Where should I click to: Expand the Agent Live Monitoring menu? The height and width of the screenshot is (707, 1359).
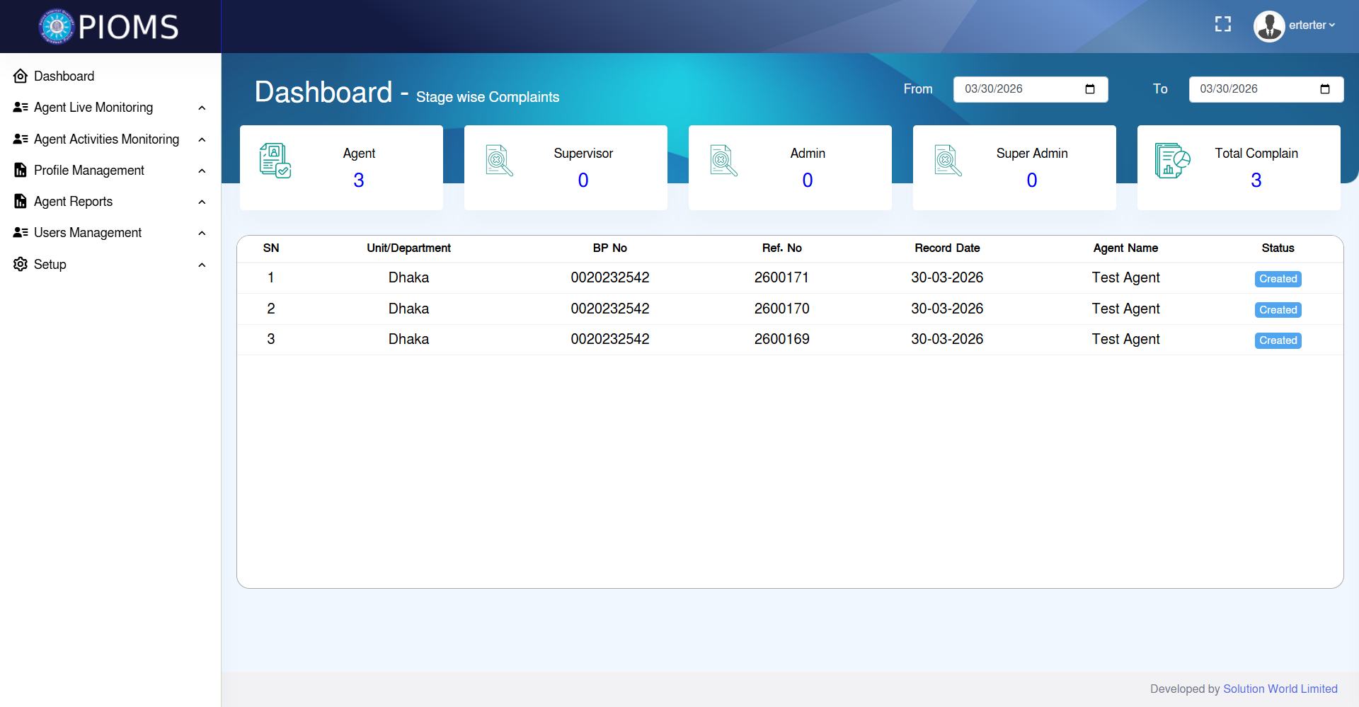point(93,108)
